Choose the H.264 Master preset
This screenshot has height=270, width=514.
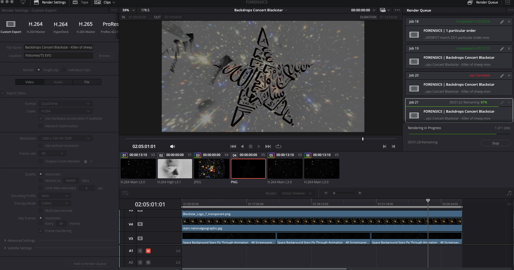pyautogui.click(x=36, y=27)
